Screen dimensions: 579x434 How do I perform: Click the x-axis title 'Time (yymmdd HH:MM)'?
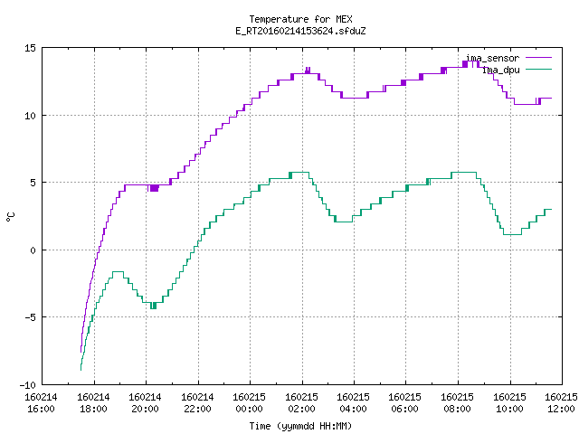tap(300, 426)
